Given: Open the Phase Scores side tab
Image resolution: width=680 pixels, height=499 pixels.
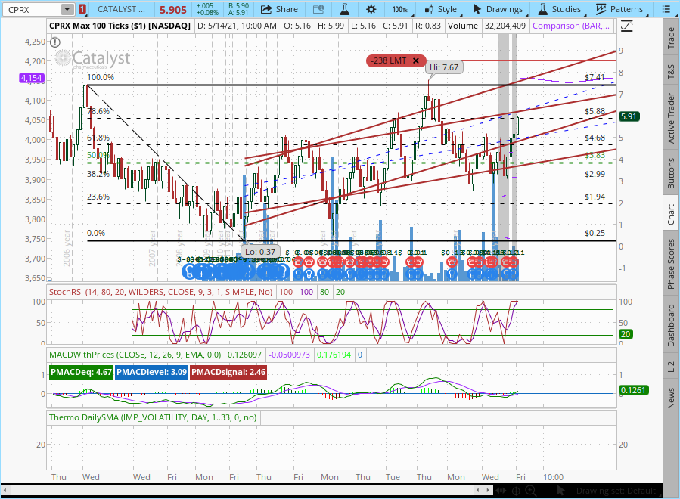Looking at the screenshot, I should (x=671, y=263).
